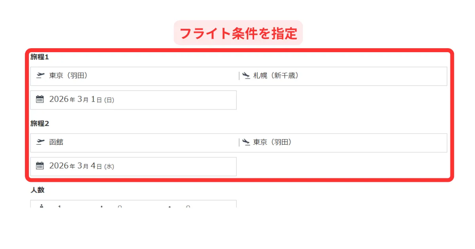The image size is (475, 249).
Task: Click the 人数 section label
Action: click(38, 190)
